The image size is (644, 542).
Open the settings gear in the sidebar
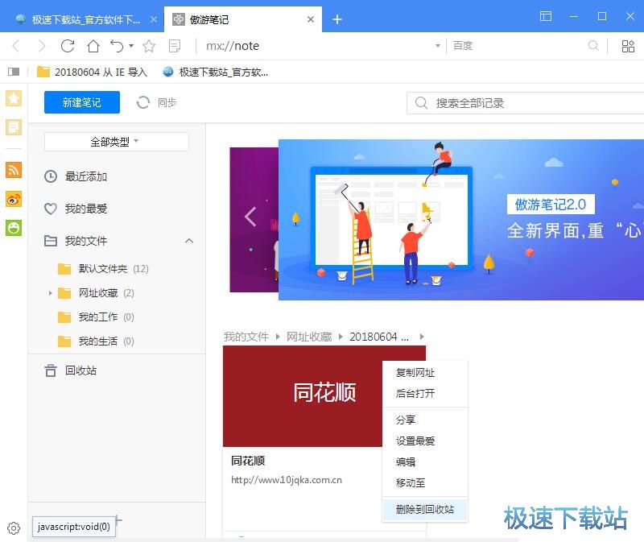[x=14, y=528]
